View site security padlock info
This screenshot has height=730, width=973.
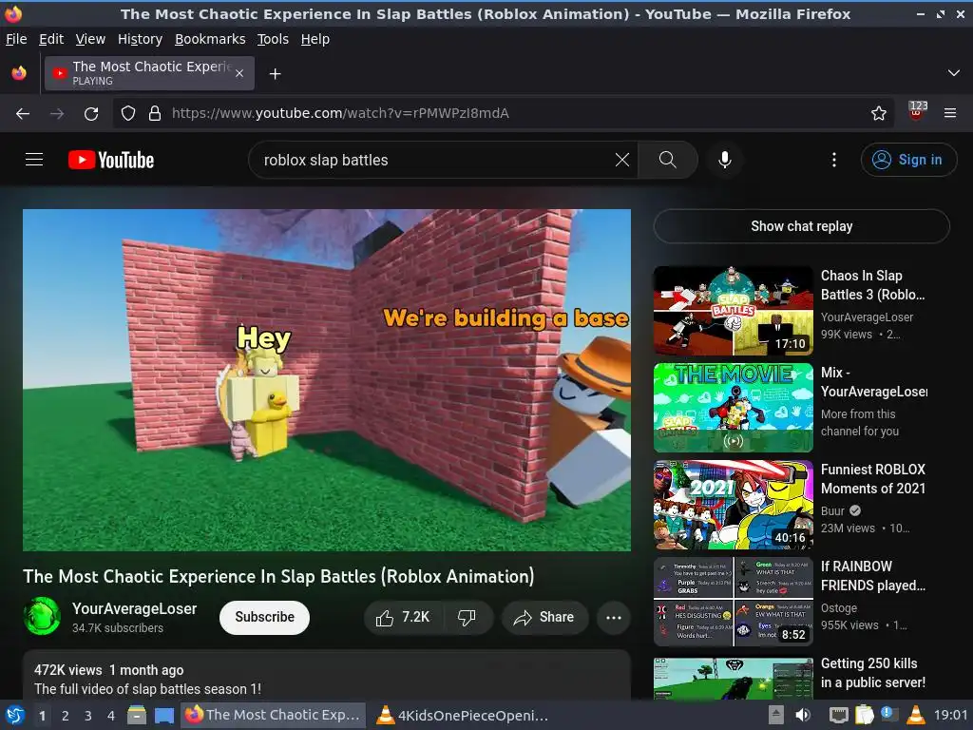click(x=155, y=113)
